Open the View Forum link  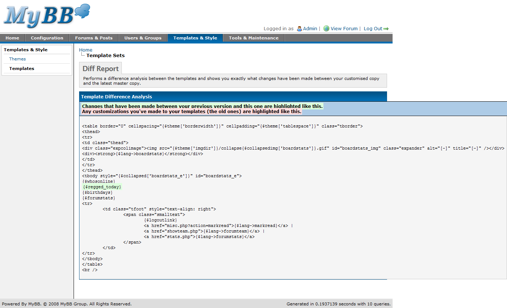click(x=344, y=28)
